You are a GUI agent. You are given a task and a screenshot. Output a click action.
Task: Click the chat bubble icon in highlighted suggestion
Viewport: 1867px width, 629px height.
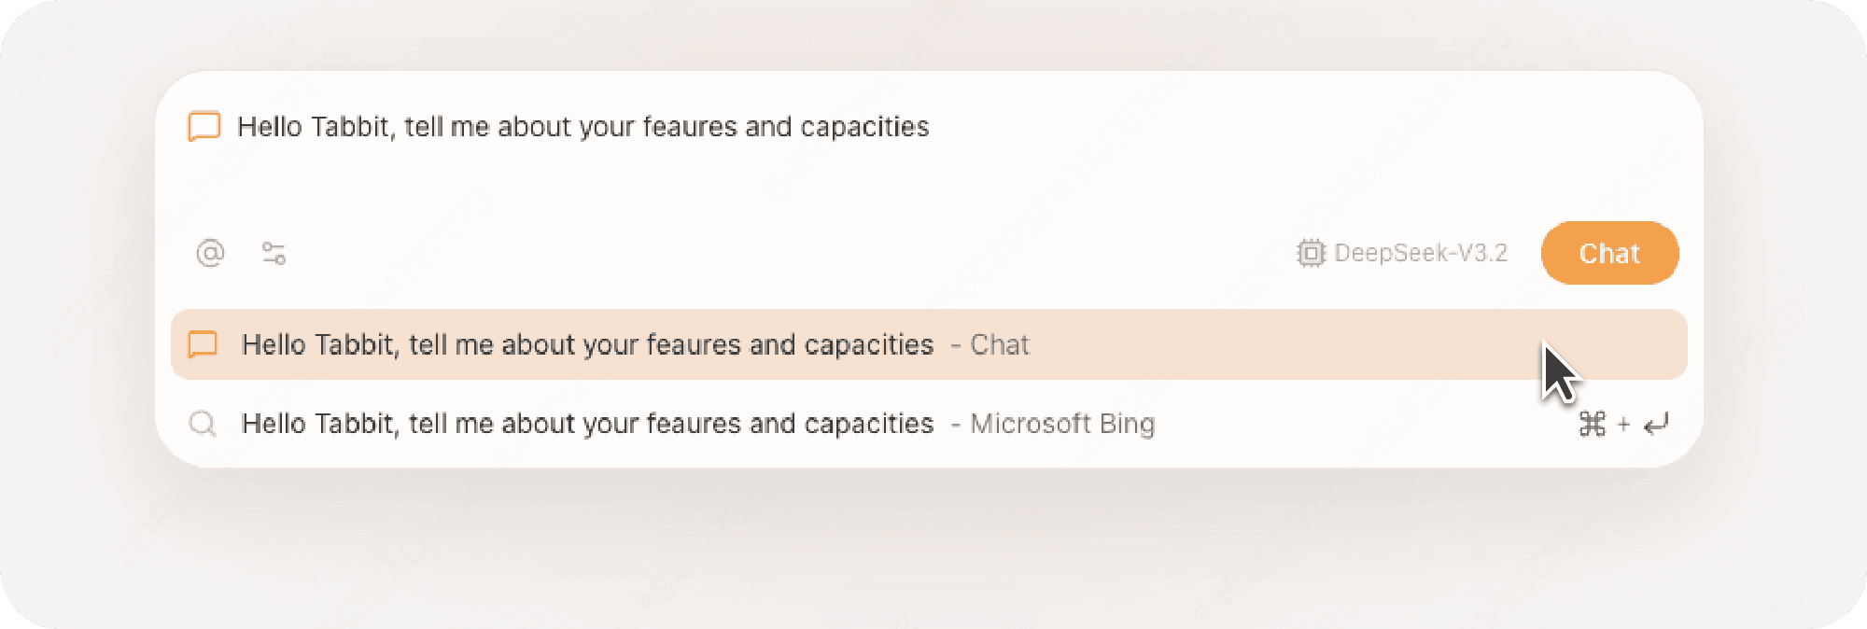[203, 344]
